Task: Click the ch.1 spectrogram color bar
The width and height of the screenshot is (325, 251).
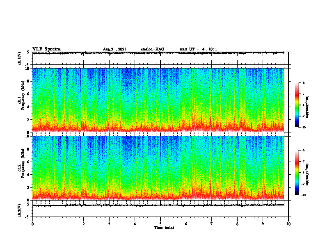Action: (297, 105)
